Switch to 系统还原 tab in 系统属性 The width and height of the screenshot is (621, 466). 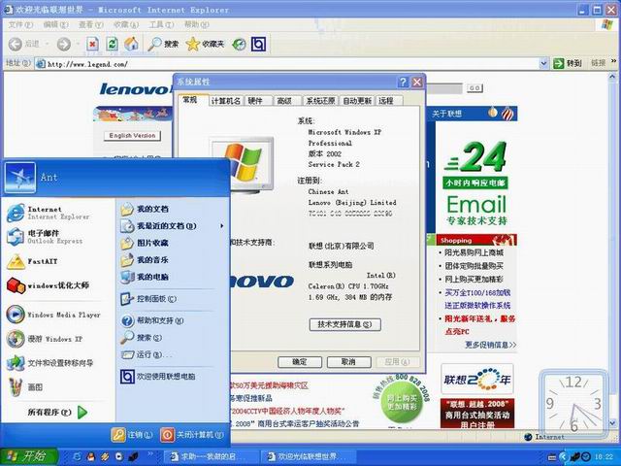tap(320, 101)
